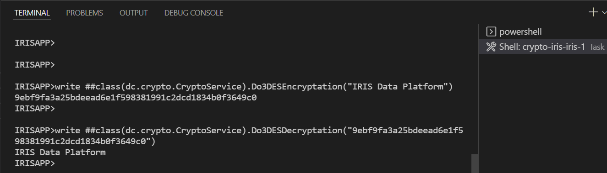Click the decrypted output "IRIS Data Platform"
Screen dimensions: 607x173
[60, 152]
